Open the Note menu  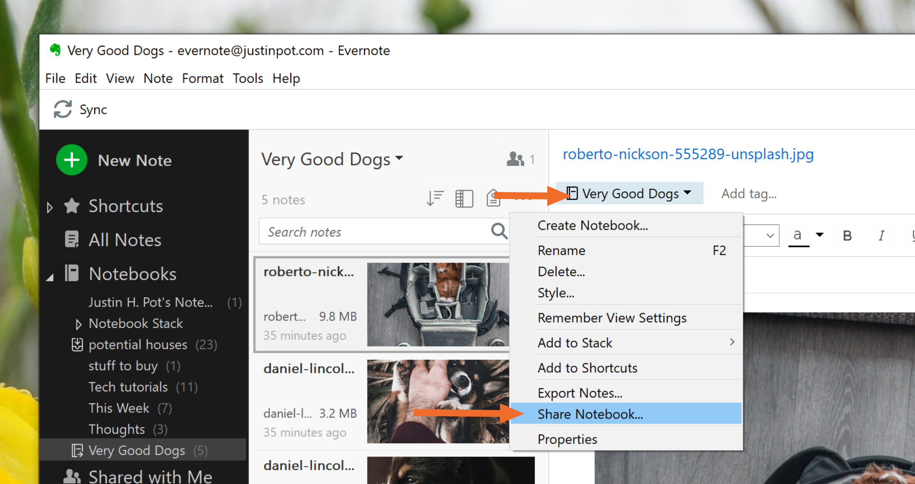(x=158, y=78)
